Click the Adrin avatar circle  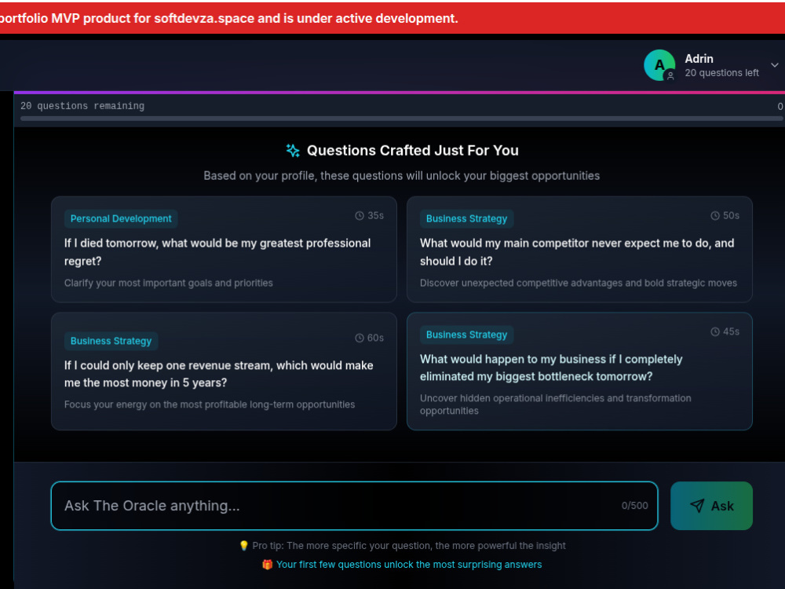coord(659,65)
